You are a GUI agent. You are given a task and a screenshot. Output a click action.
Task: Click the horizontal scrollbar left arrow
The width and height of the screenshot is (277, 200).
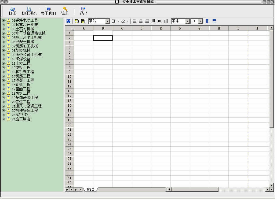pyautogui.click(x=169, y=190)
